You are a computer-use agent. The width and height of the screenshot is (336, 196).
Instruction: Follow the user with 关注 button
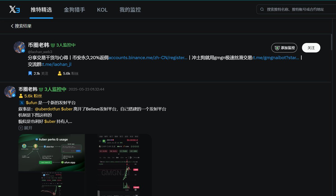311,48
